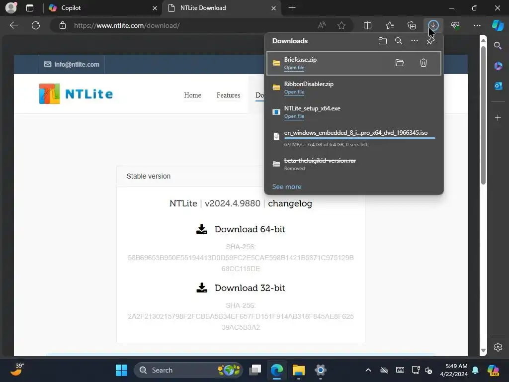Viewport: 509px width, 382px height.
Task: Click Download 64-bit link
Action: pos(241,229)
